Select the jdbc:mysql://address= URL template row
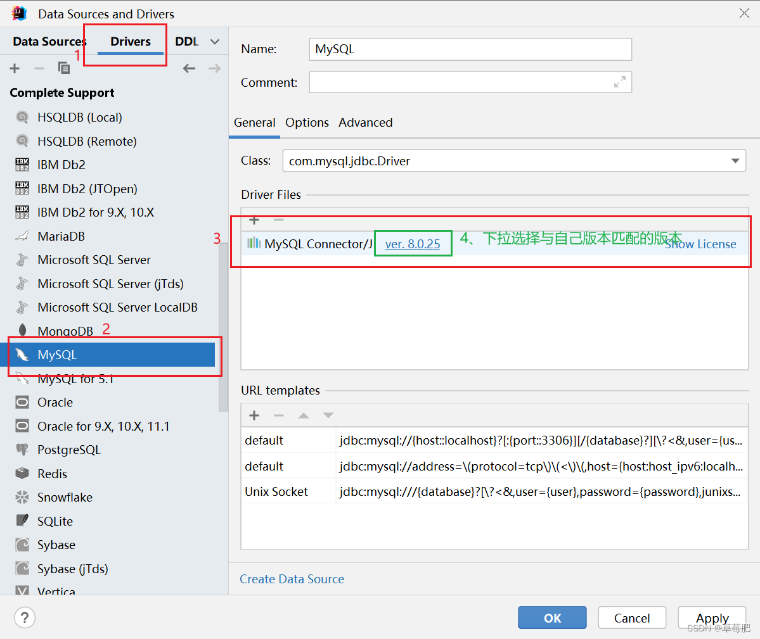This screenshot has height=639, width=760. pyautogui.click(x=495, y=466)
